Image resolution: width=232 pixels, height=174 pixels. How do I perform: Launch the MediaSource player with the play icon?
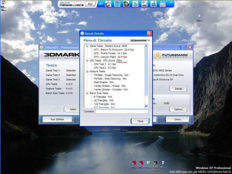(x=135, y=4)
